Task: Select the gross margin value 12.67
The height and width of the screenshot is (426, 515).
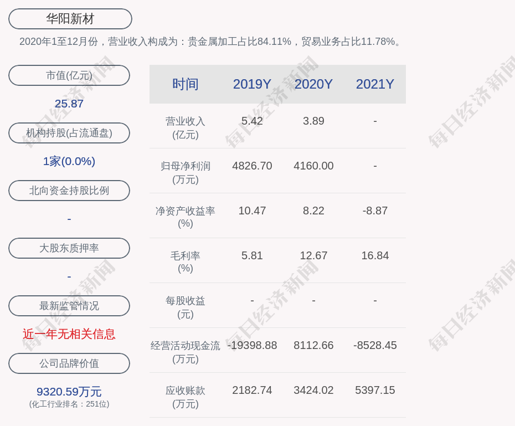Action: click(x=313, y=255)
